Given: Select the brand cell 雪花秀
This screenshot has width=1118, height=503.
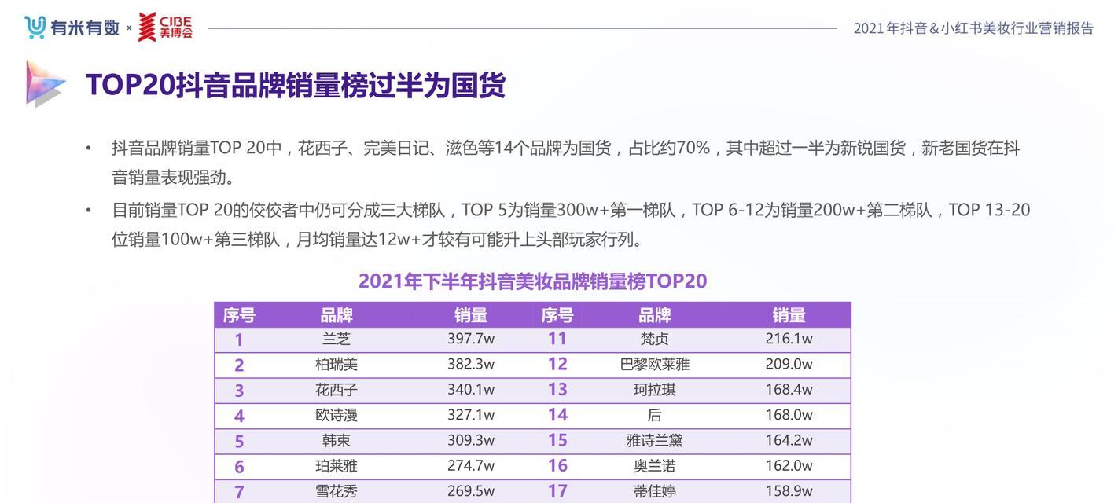Looking at the screenshot, I should (x=337, y=491).
